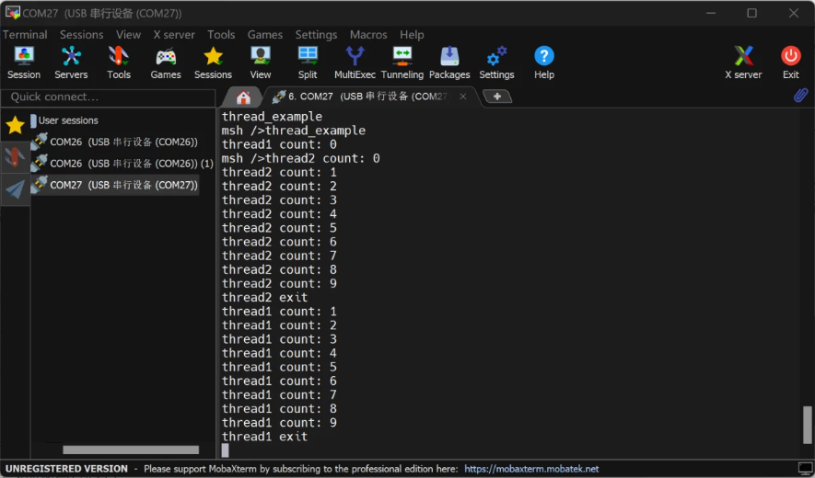815x478 pixels.
Task: Close the COM27 terminal tab
Action: point(462,97)
